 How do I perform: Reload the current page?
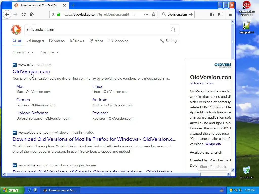[x=24, y=14]
